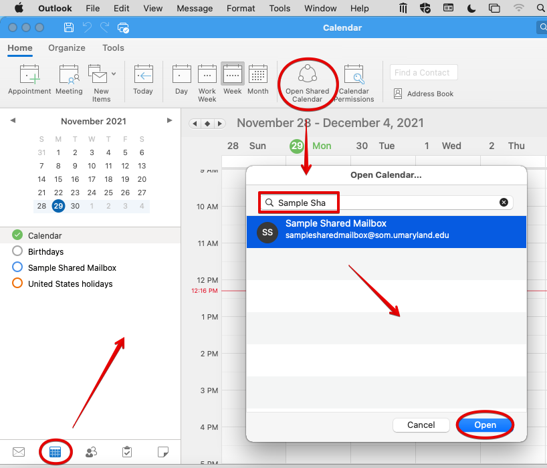This screenshot has width=547, height=468.
Task: Open the Format menu in menu bar
Action: click(x=241, y=8)
